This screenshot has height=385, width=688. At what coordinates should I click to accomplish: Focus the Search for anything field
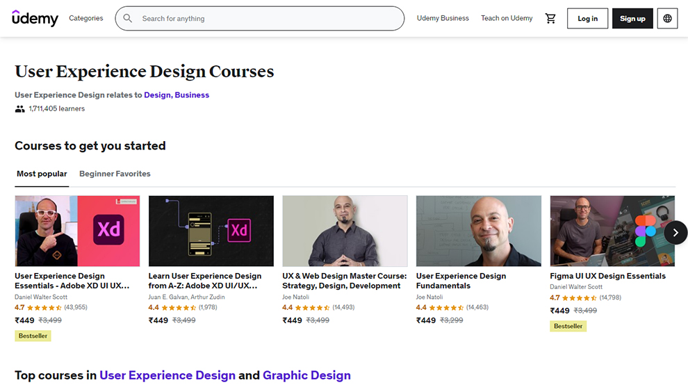pos(260,19)
